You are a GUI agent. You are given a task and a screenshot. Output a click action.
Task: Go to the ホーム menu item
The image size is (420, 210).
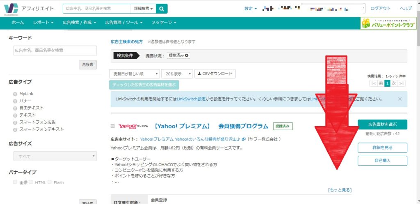click(17, 23)
